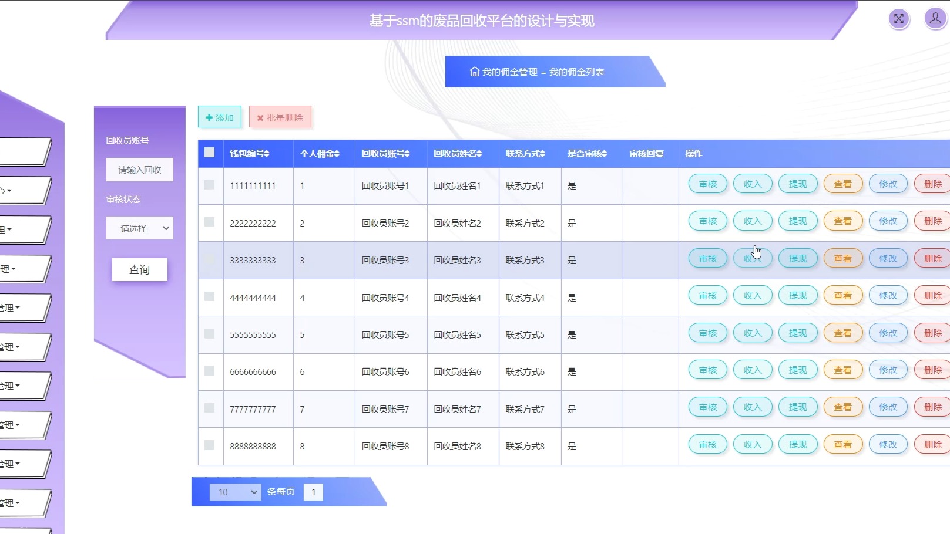The height and width of the screenshot is (534, 950).
Task: Click page number 1 in pagination
Action: 313,492
